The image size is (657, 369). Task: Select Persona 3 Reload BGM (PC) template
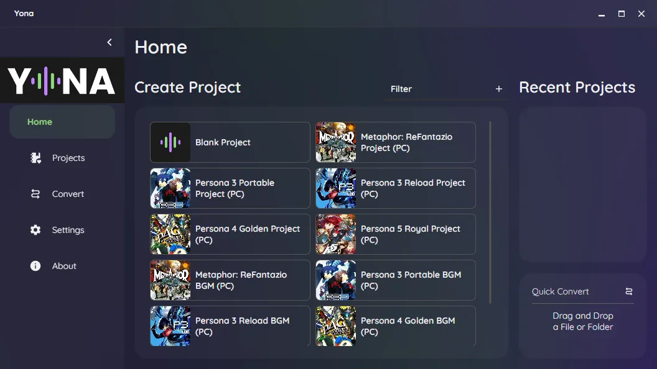230,326
